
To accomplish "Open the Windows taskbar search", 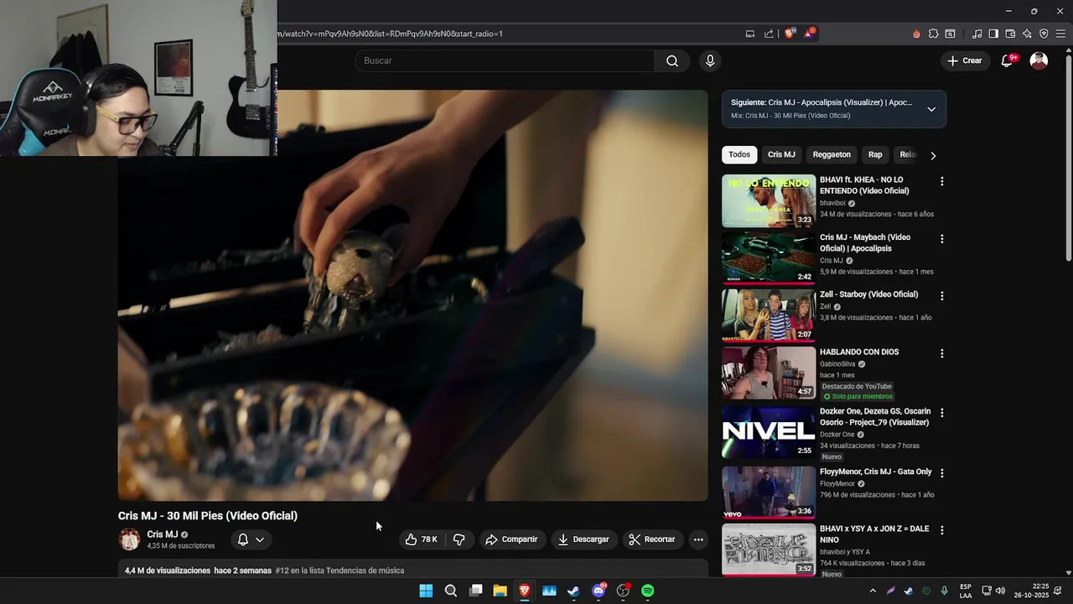I will point(451,591).
